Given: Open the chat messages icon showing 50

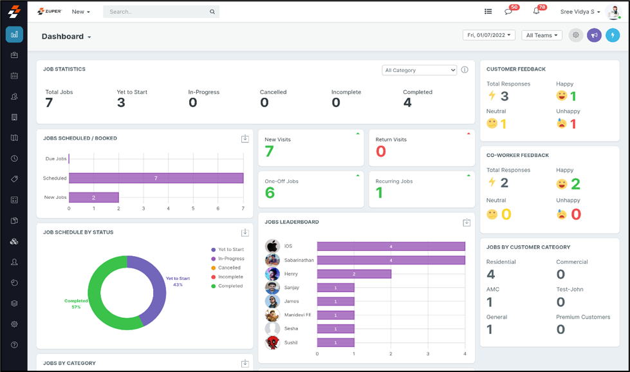Looking at the screenshot, I should point(509,11).
